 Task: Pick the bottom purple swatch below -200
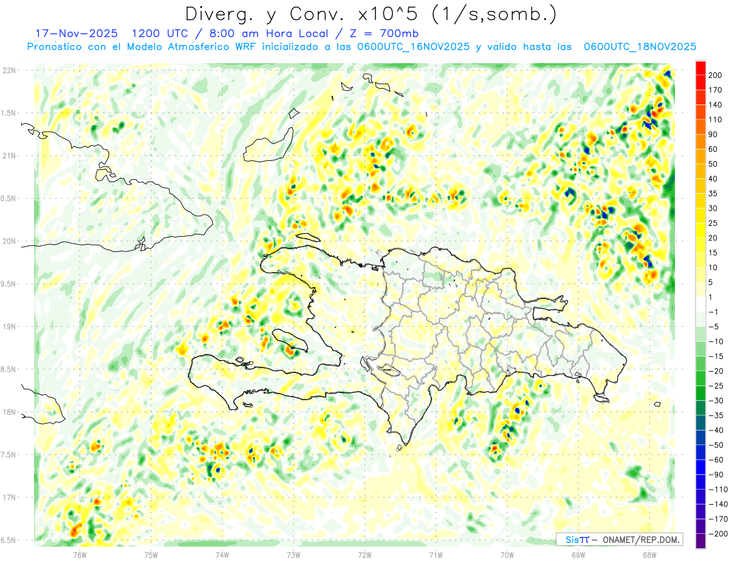pos(700,541)
